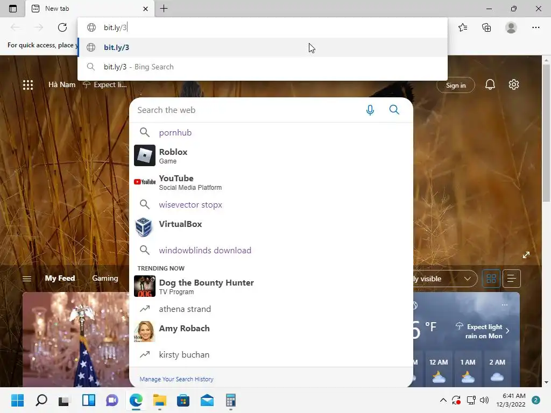Click in the address bar text field
The image size is (551, 413).
[x=262, y=27]
